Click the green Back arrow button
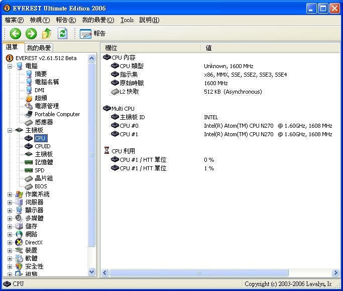This screenshot has width=343, height=291. pos(15,34)
